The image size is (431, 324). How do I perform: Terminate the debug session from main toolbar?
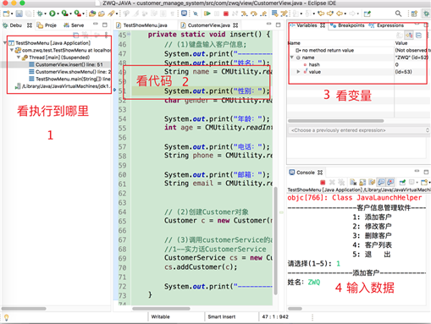point(226,14)
